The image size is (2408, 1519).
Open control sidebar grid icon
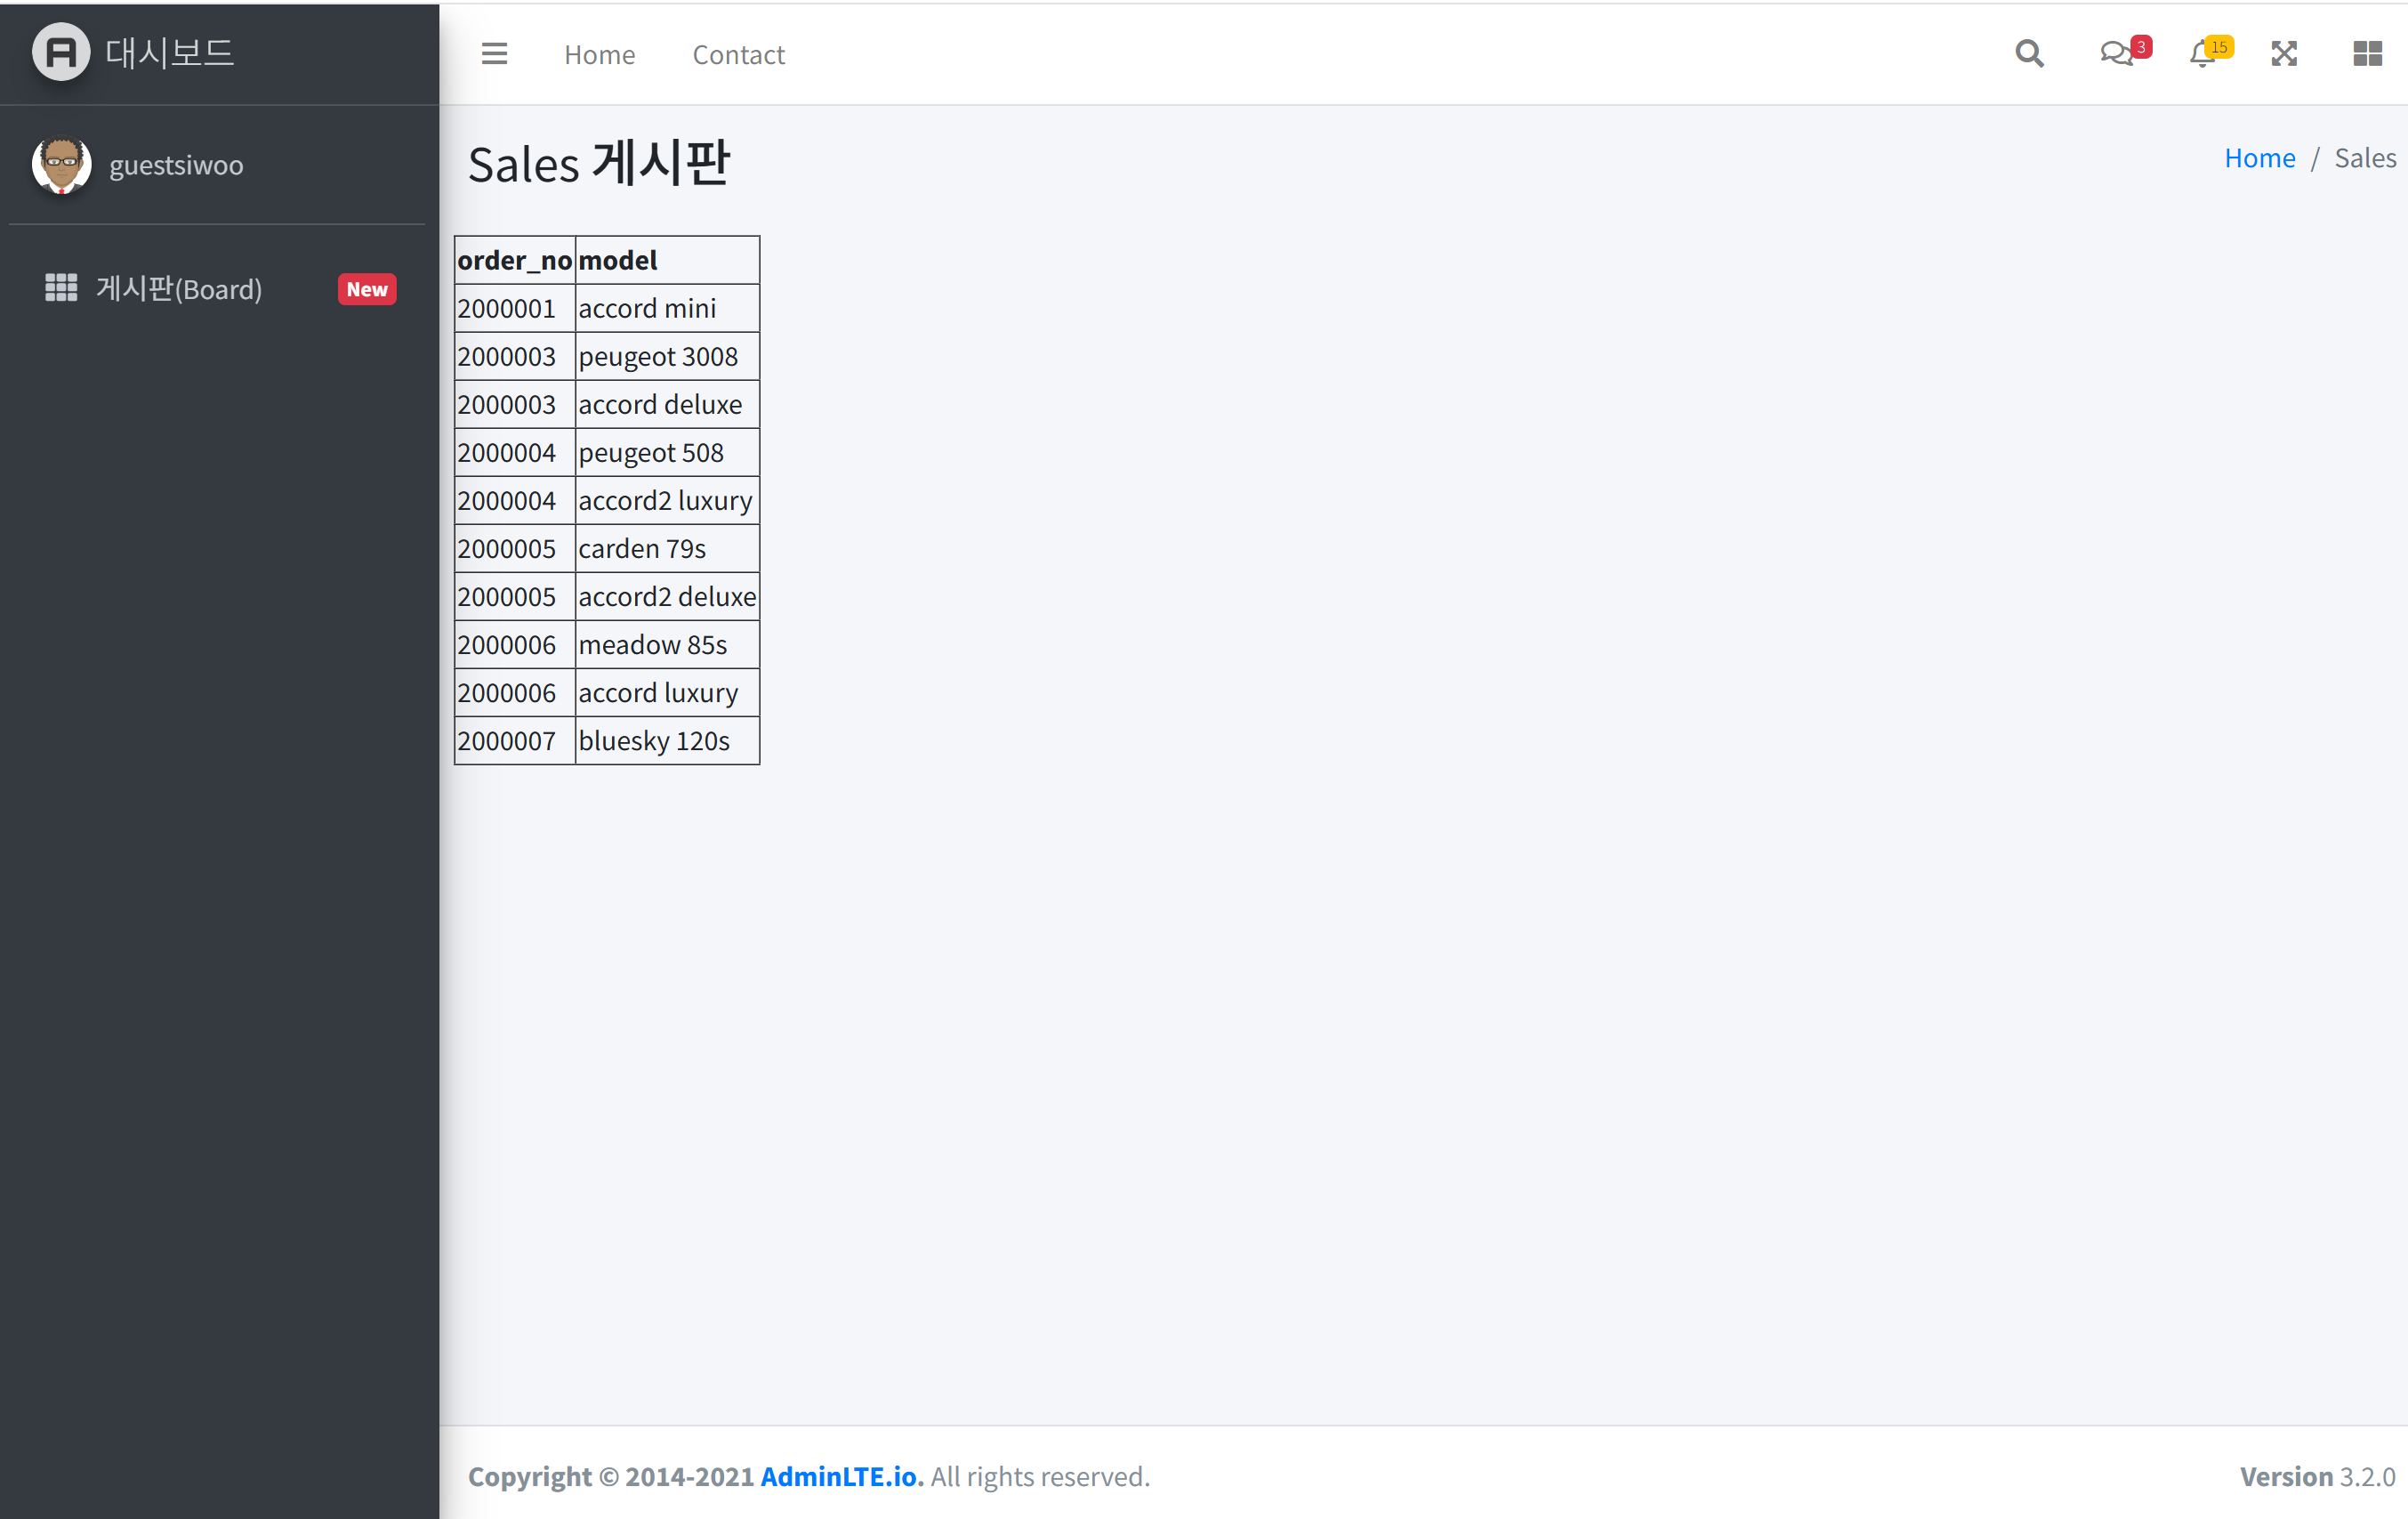click(x=2367, y=54)
